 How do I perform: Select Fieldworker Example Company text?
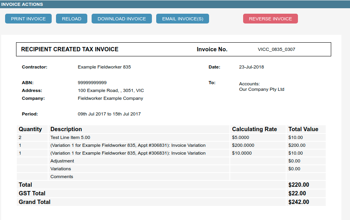[110, 98]
